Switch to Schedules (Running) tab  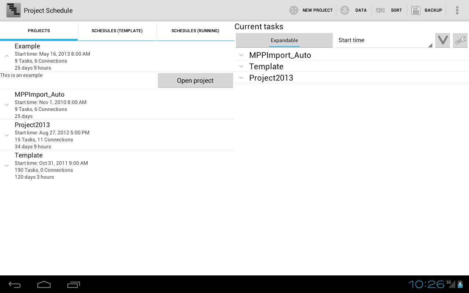195,31
